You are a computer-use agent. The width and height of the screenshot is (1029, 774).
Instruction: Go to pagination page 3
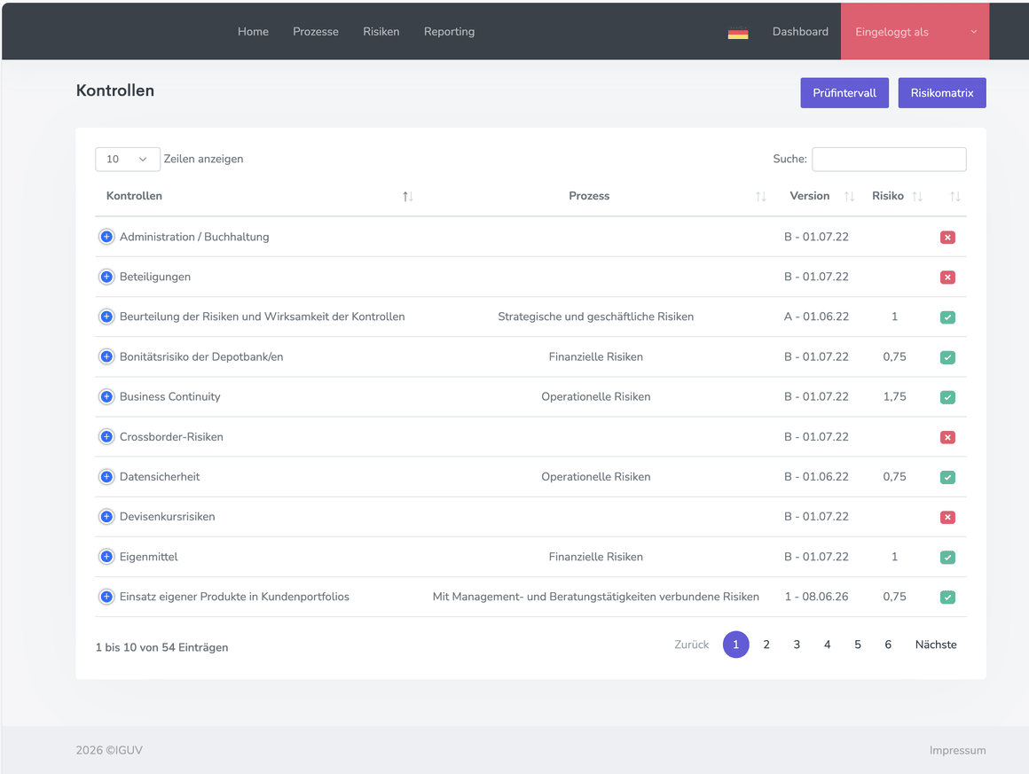point(796,645)
